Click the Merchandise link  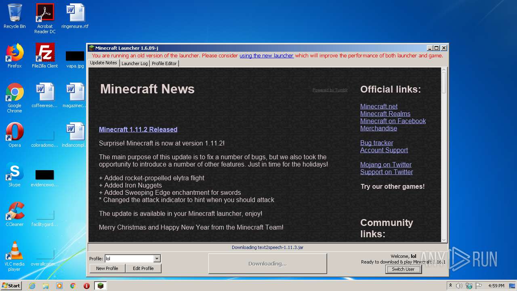378,128
